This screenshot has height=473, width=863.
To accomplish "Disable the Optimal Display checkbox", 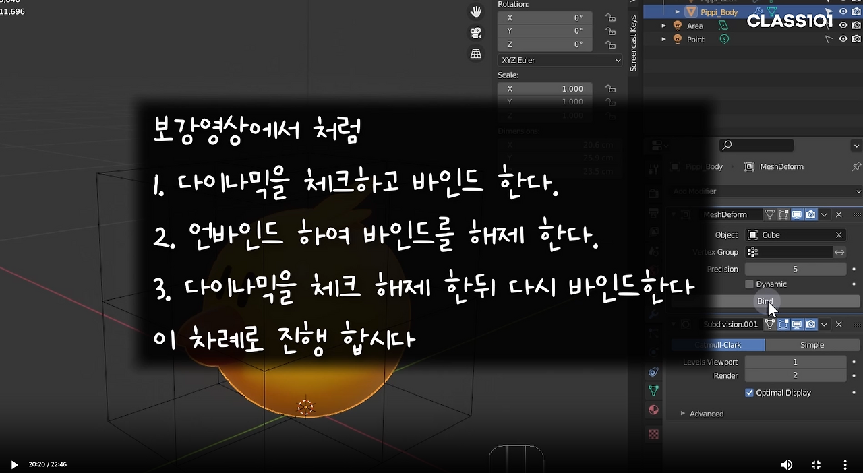I will click(x=749, y=392).
